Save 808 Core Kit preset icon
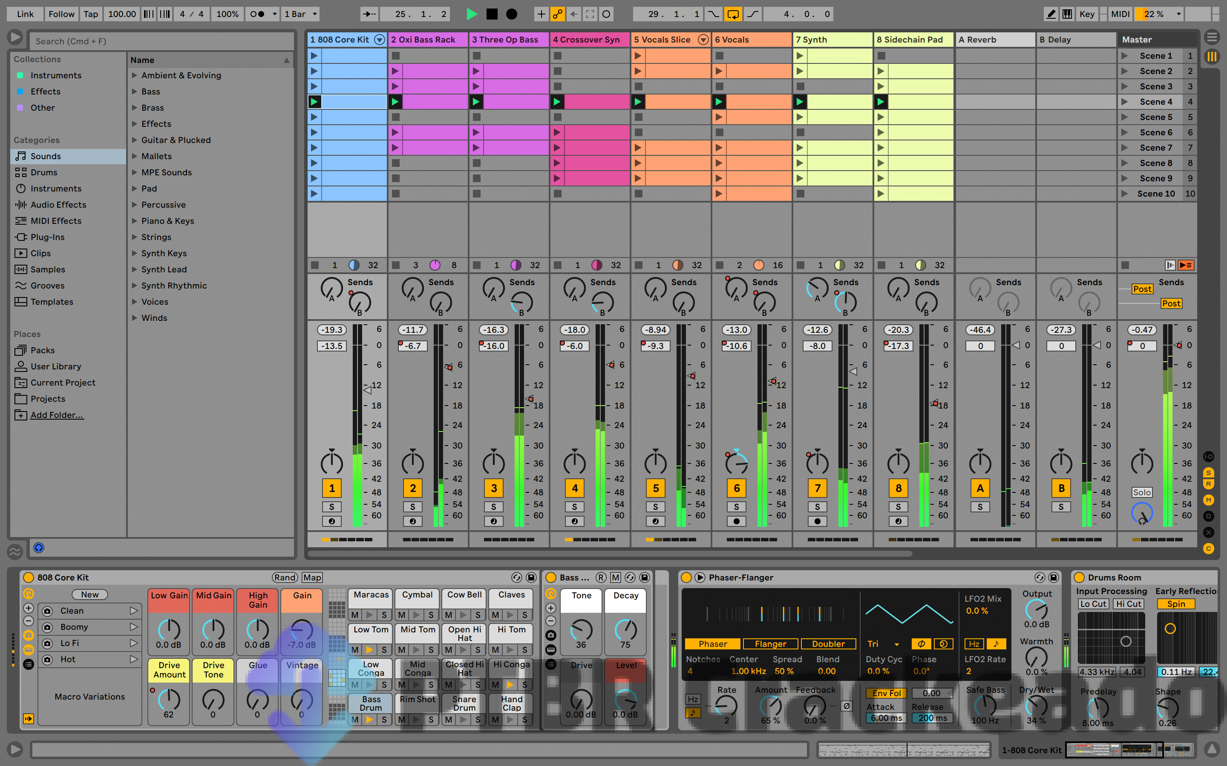This screenshot has height=766, width=1227. (531, 577)
